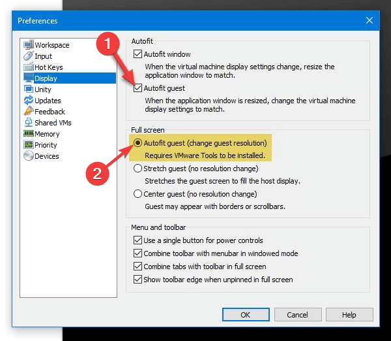The image size is (391, 341).
Task: Click the 'Requires VMware Tools to be installed.' text
Action: coord(205,155)
